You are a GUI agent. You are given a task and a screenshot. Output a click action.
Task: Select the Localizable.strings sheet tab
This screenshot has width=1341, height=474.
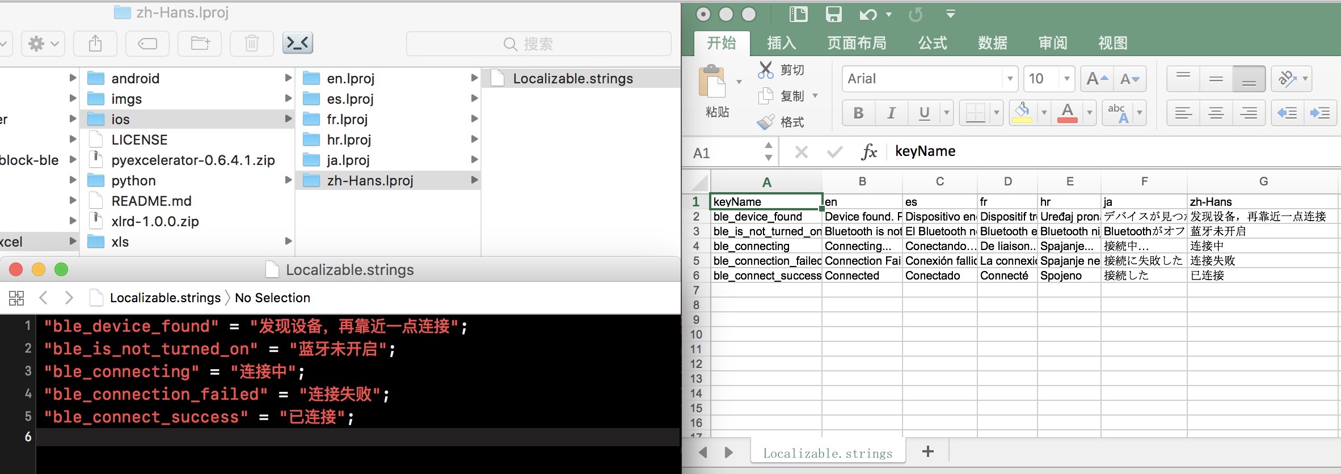(828, 453)
